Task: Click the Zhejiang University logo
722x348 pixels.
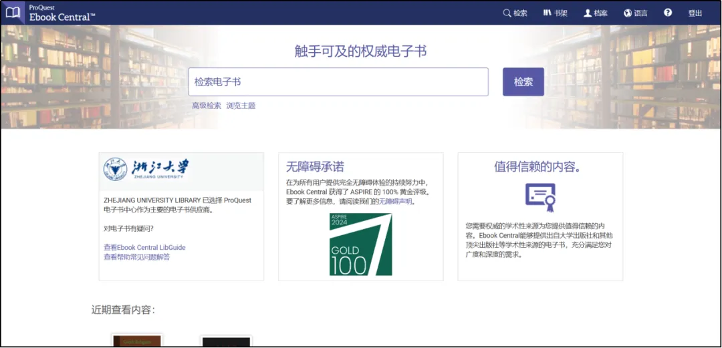Action: click(x=146, y=169)
